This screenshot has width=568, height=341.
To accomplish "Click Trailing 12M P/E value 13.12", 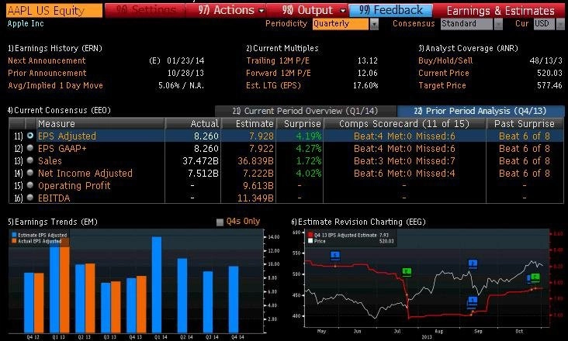I will (x=367, y=60).
